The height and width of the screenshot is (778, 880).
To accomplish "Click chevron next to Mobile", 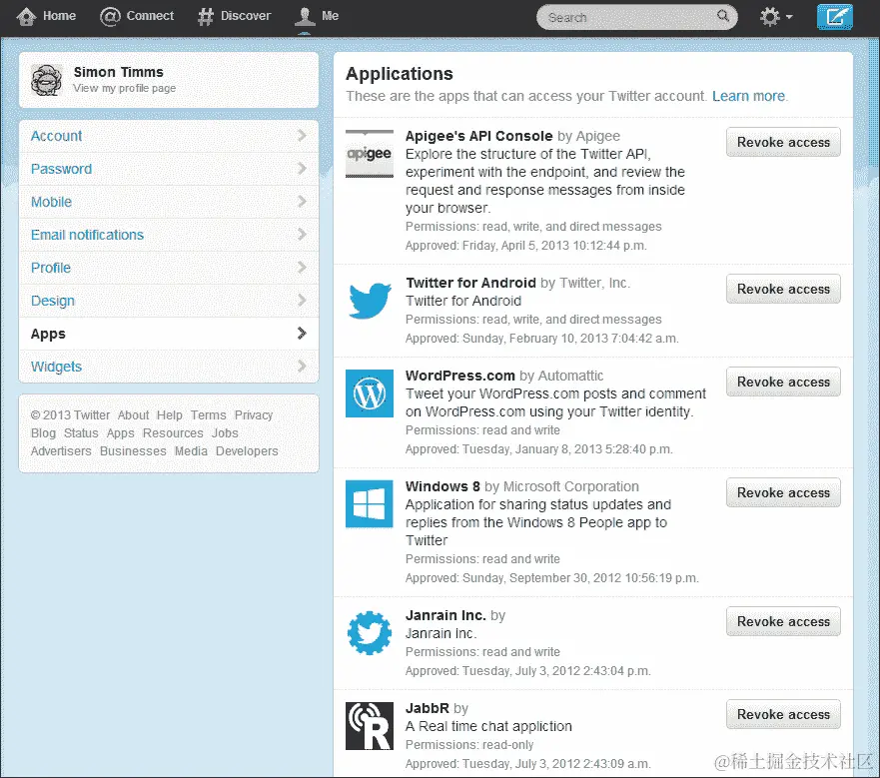I will 302,201.
